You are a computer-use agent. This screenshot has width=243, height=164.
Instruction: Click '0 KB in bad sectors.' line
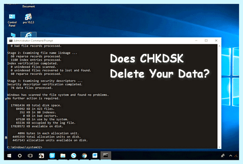click(x=40, y=116)
